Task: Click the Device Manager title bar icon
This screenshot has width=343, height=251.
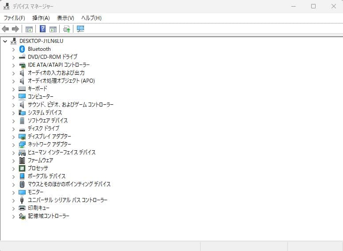Action: tap(7, 6)
